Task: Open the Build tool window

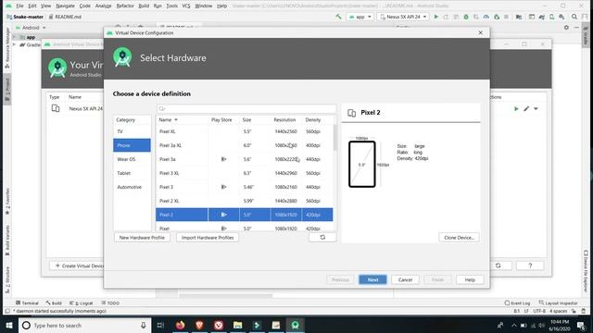Action: 54,302
